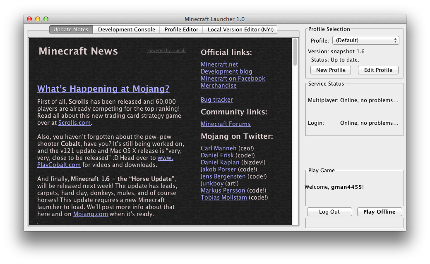Viewport: 430px width, 264px height.
Task: Click the New Profile button
Action: (x=331, y=70)
